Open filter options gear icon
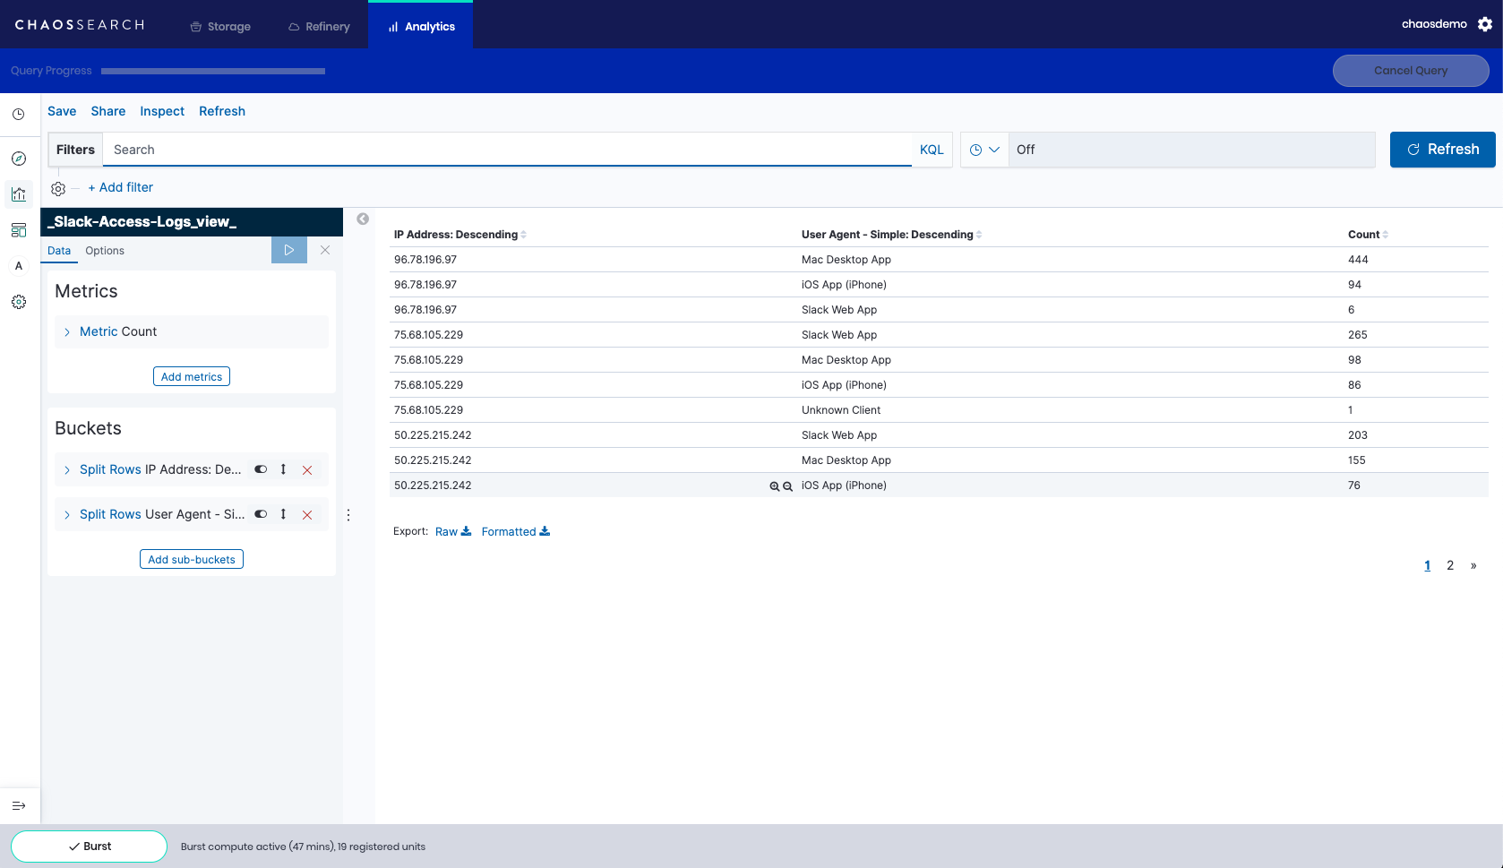The height and width of the screenshot is (868, 1503). click(x=58, y=189)
